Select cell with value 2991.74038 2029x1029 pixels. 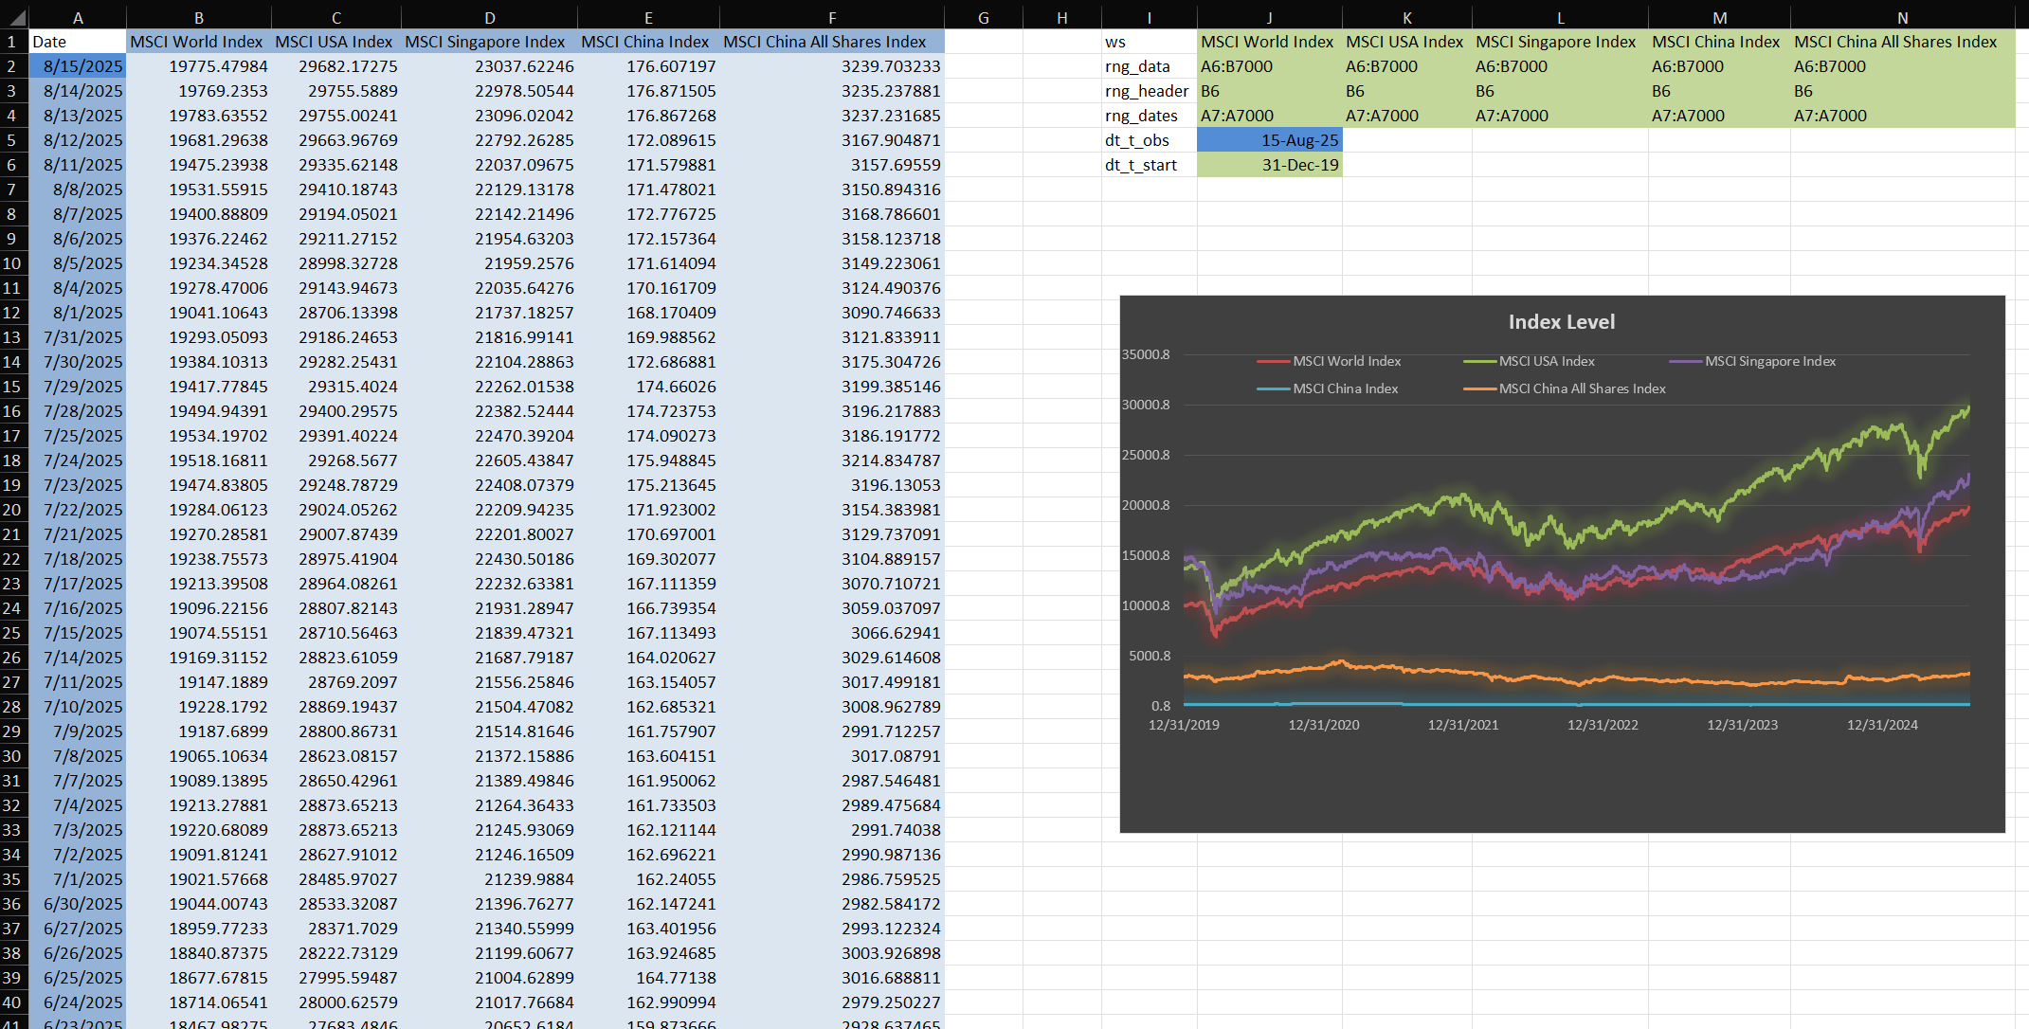(x=832, y=830)
